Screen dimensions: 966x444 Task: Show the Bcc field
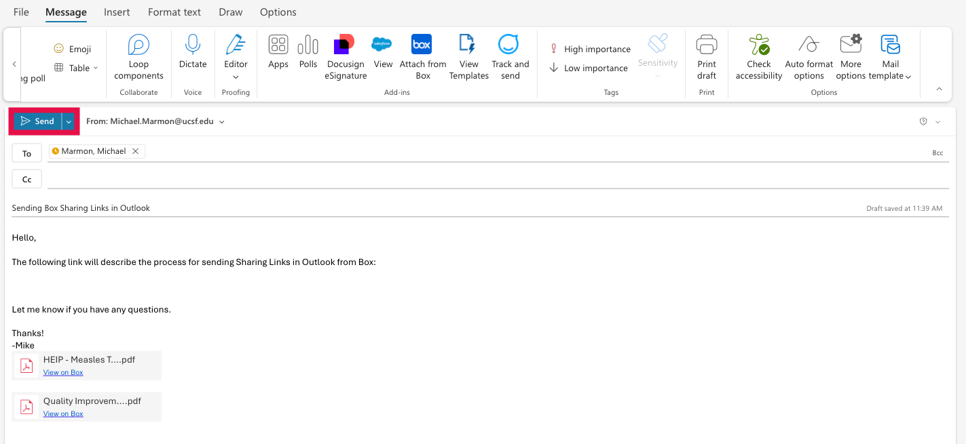click(937, 153)
